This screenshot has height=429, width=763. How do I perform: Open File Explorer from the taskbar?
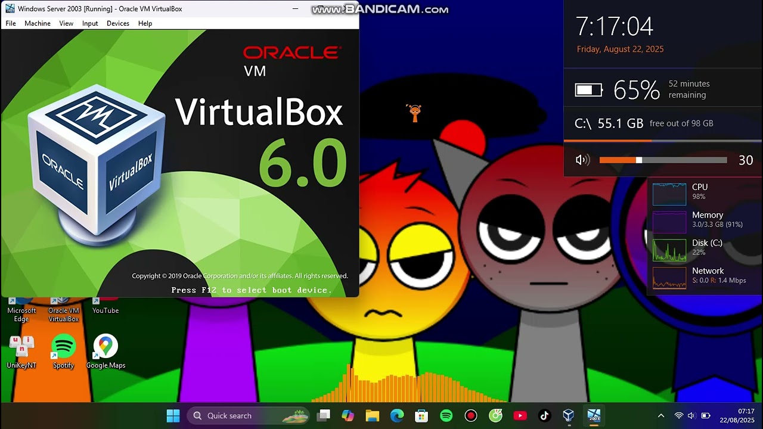[x=373, y=416]
